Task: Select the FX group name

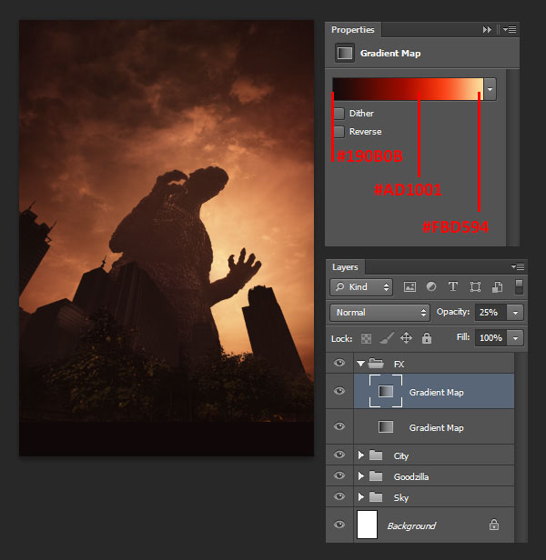Action: [399, 364]
